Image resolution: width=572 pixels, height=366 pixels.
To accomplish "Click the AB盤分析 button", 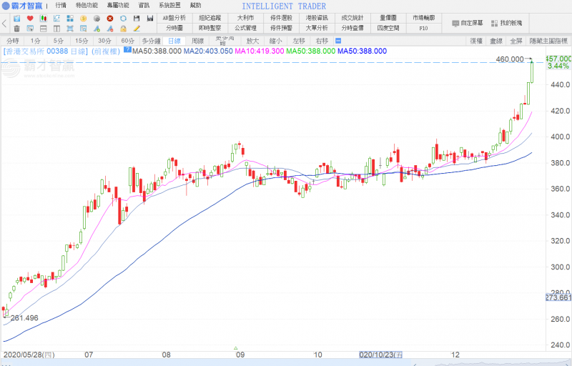I will click(x=174, y=18).
